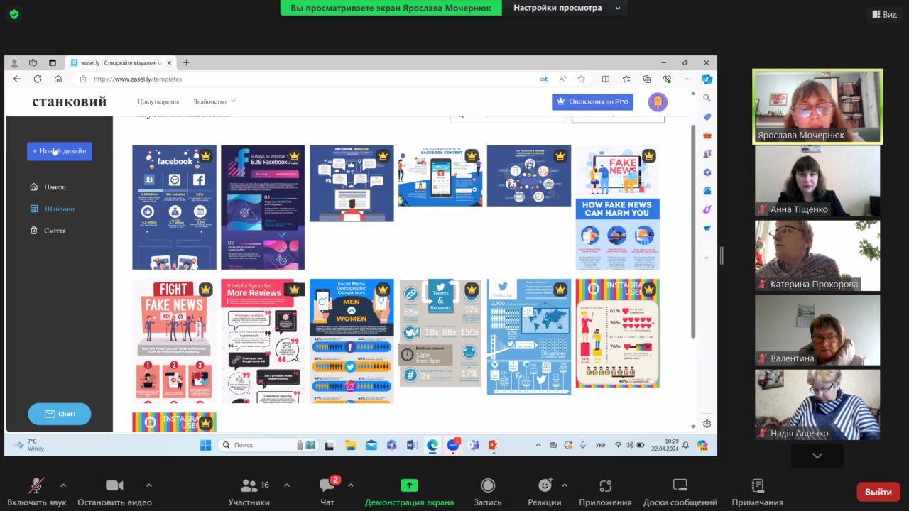Open Microsoft Teams from taskbar
This screenshot has height=511, width=909.
pos(473,445)
